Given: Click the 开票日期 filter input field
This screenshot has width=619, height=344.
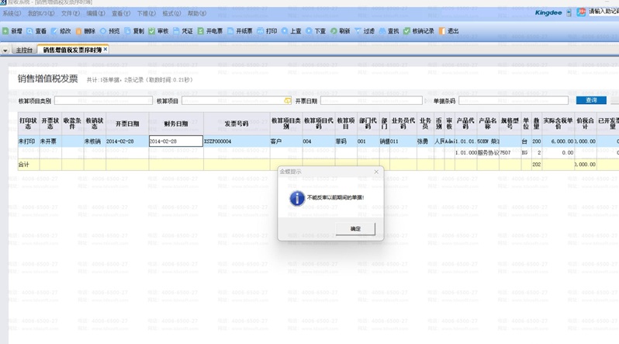Looking at the screenshot, I should tap(372, 100).
